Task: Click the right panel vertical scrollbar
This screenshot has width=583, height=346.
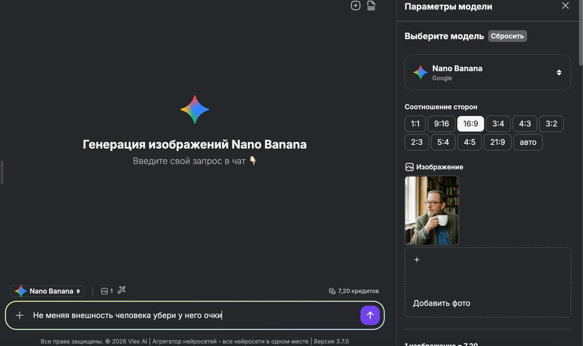Action: [x=580, y=34]
